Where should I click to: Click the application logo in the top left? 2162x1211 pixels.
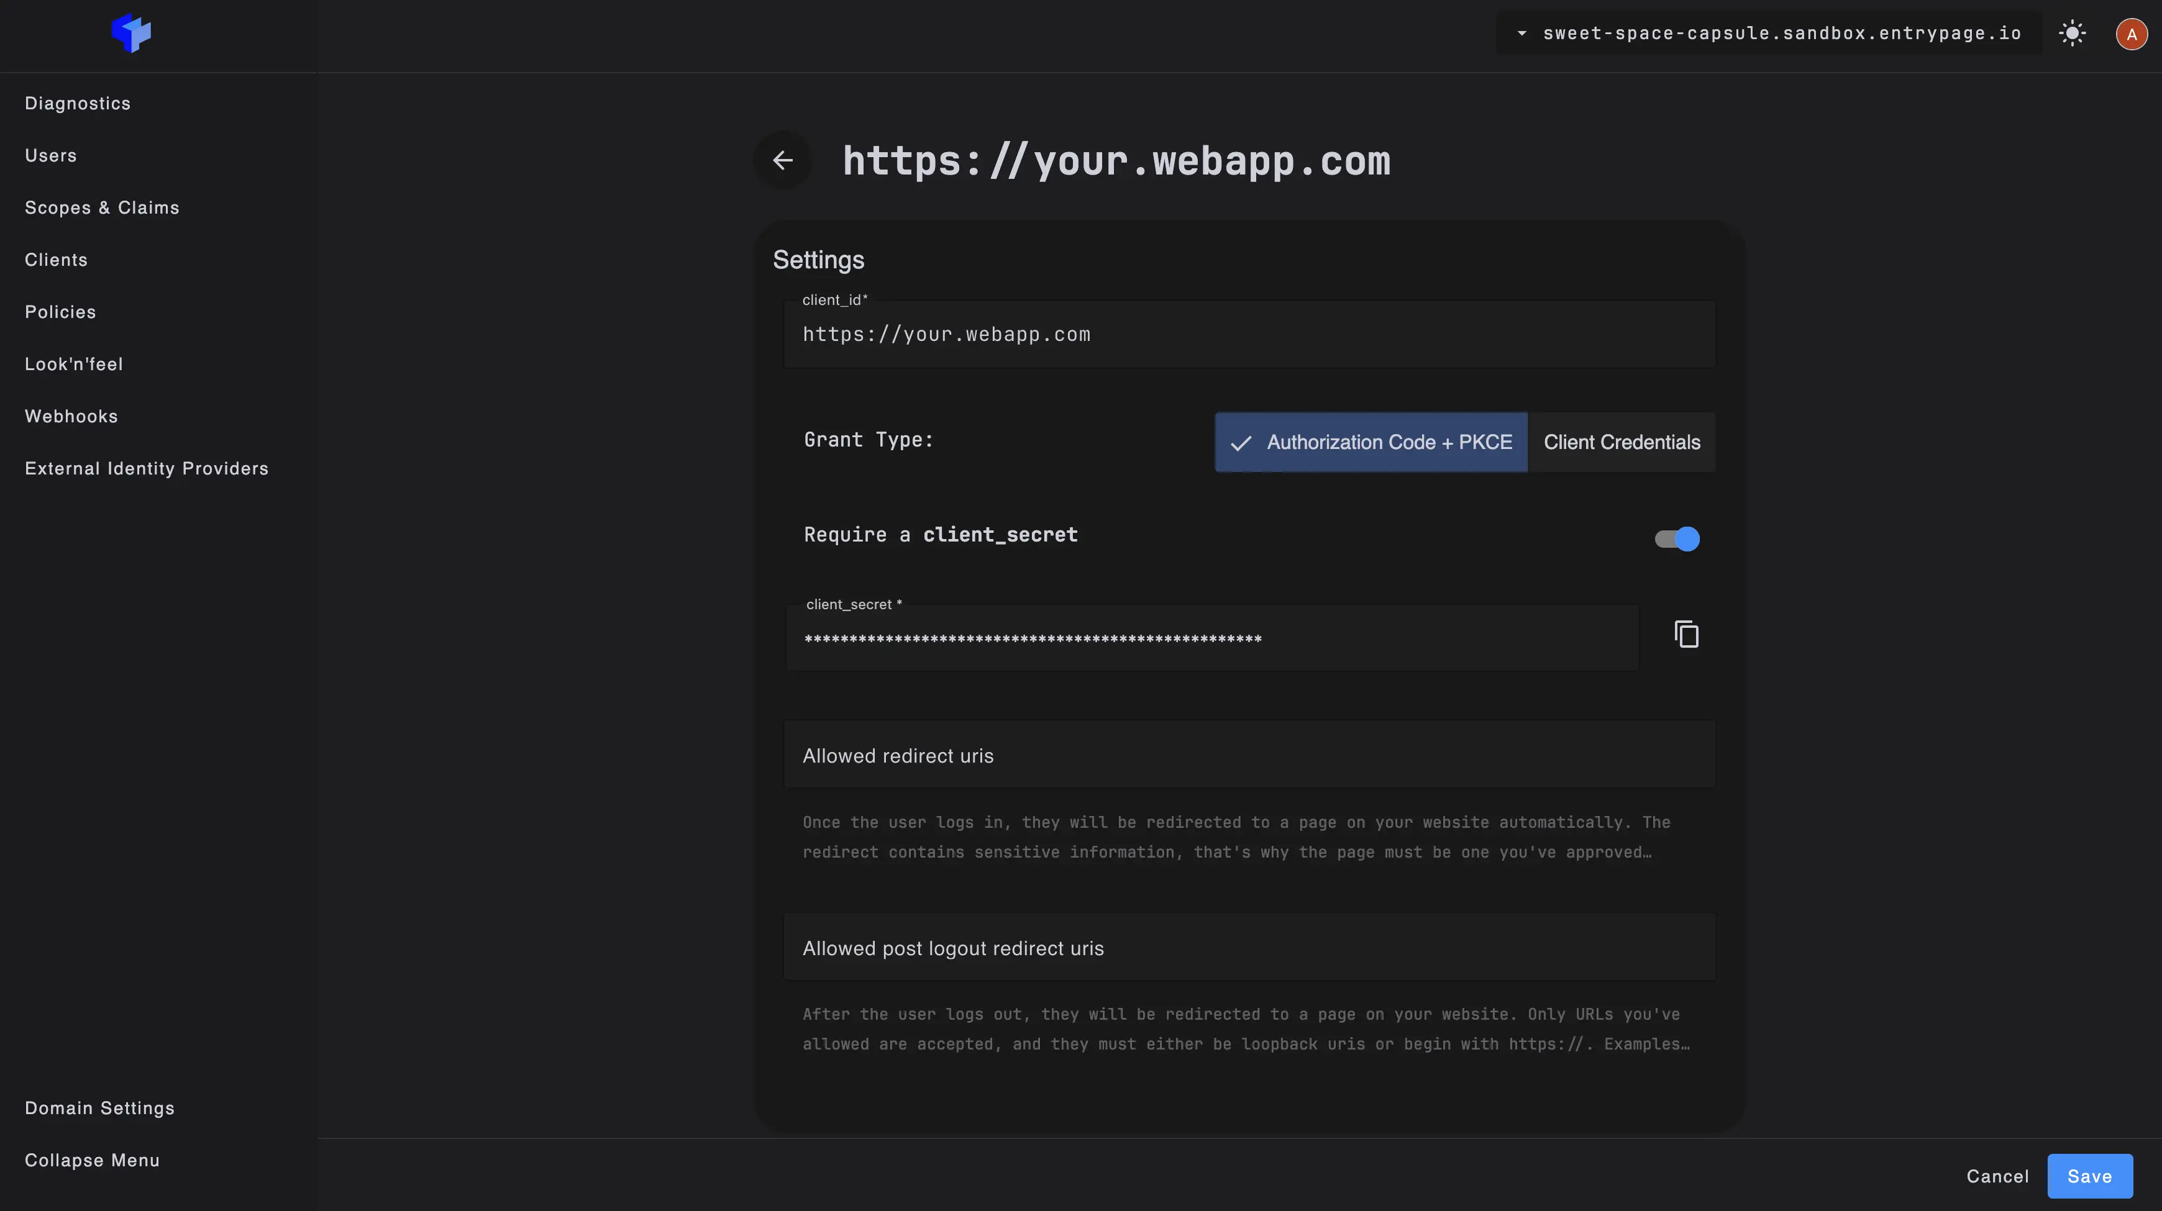[x=132, y=34]
